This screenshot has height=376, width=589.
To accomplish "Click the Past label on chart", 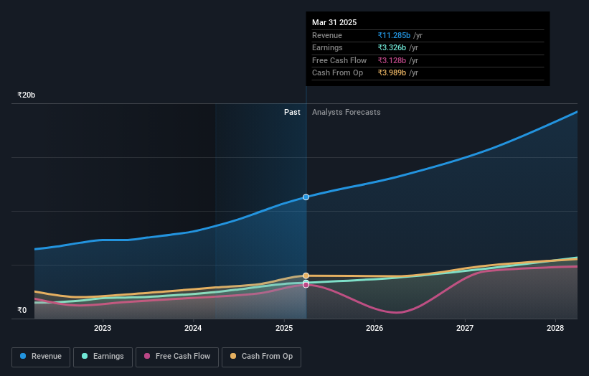I will tap(292, 113).
